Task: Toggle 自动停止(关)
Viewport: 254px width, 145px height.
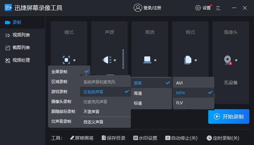Action: coord(181,138)
